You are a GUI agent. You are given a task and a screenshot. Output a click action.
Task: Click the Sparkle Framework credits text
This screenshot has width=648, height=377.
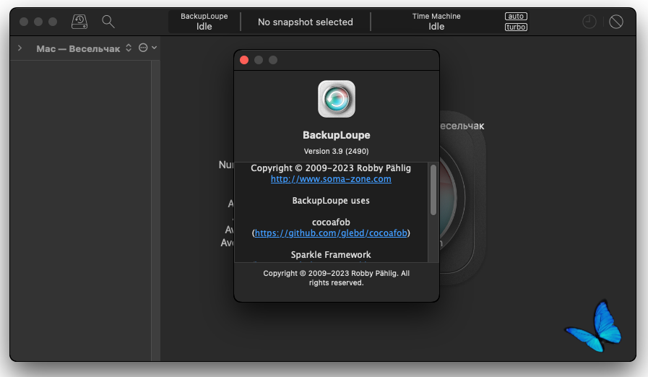click(331, 255)
